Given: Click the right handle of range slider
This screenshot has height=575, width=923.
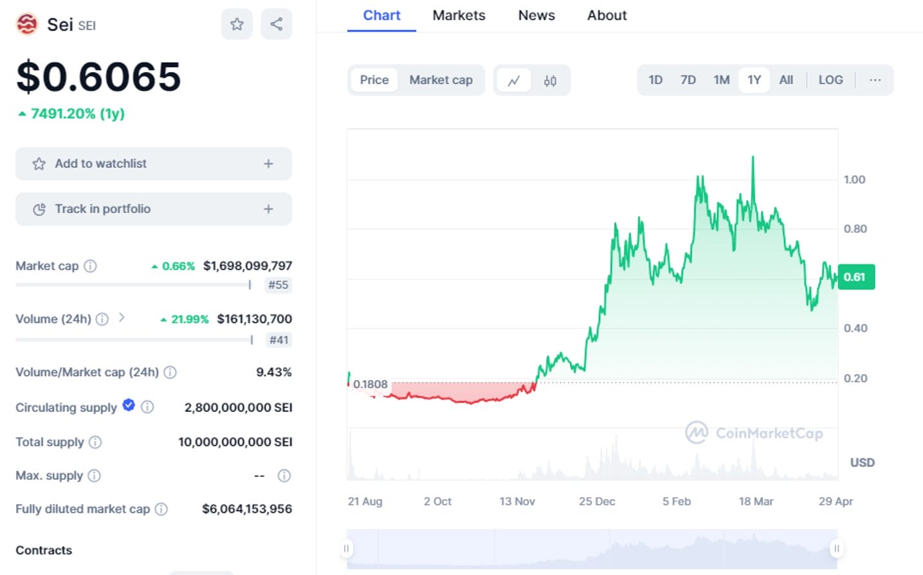Looking at the screenshot, I should coord(836,549).
